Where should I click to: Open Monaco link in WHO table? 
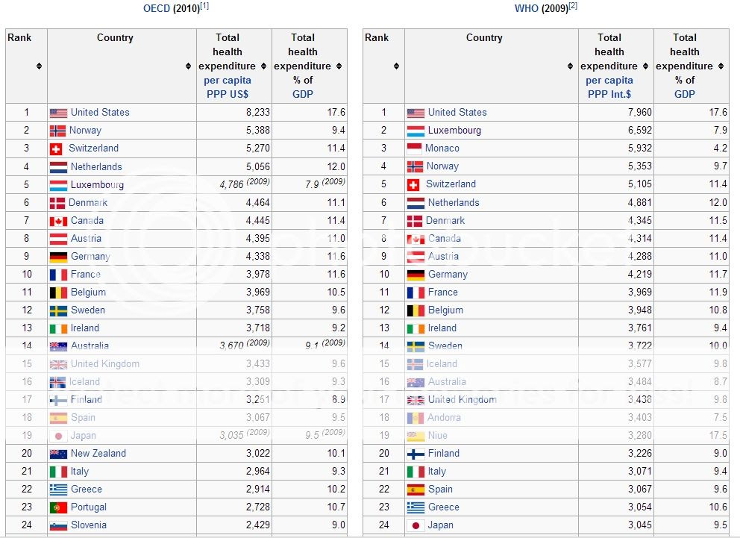pos(442,148)
